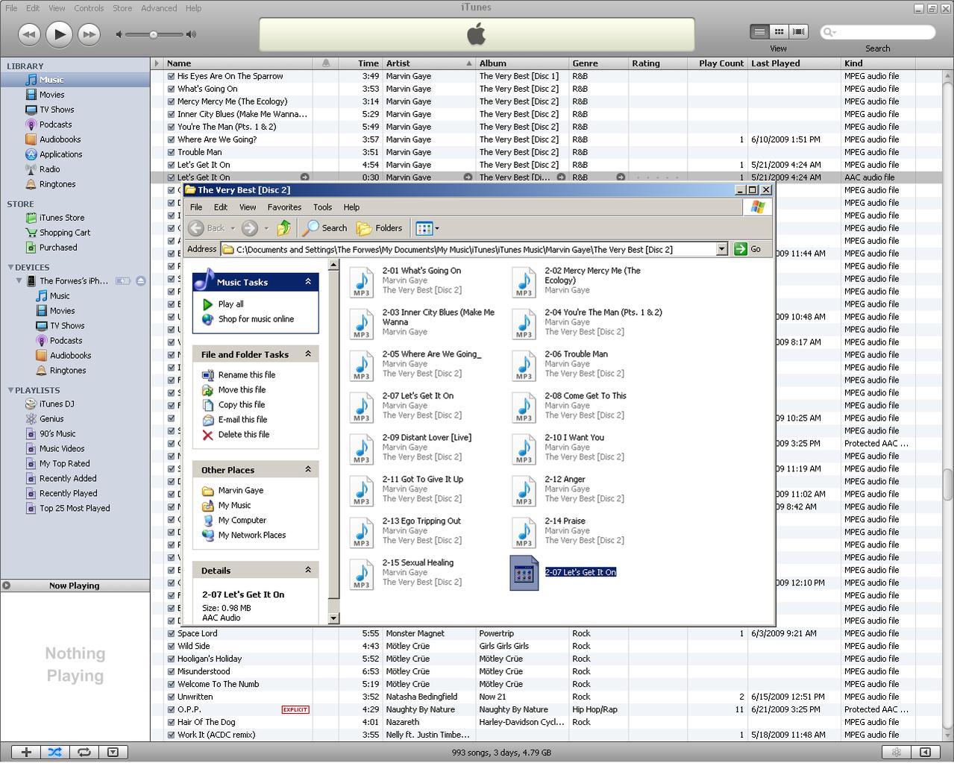Select Ringtones in the iTunes Library
Image resolution: width=954 pixels, height=763 pixels.
(57, 184)
